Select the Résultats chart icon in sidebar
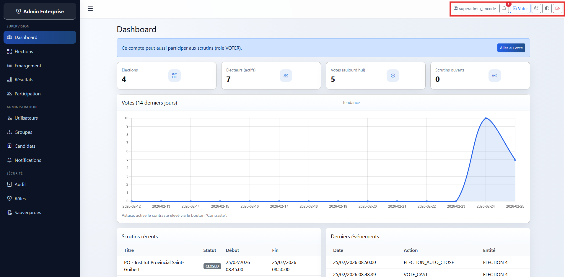Screen dimensions: 565x277 [10, 79]
